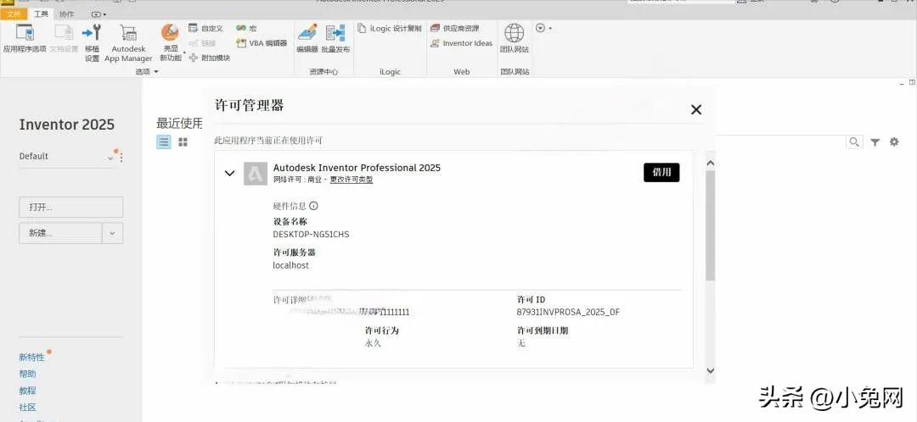The height and width of the screenshot is (422, 917).
Task: Open Inventor Ideas web link
Action: pos(461,43)
